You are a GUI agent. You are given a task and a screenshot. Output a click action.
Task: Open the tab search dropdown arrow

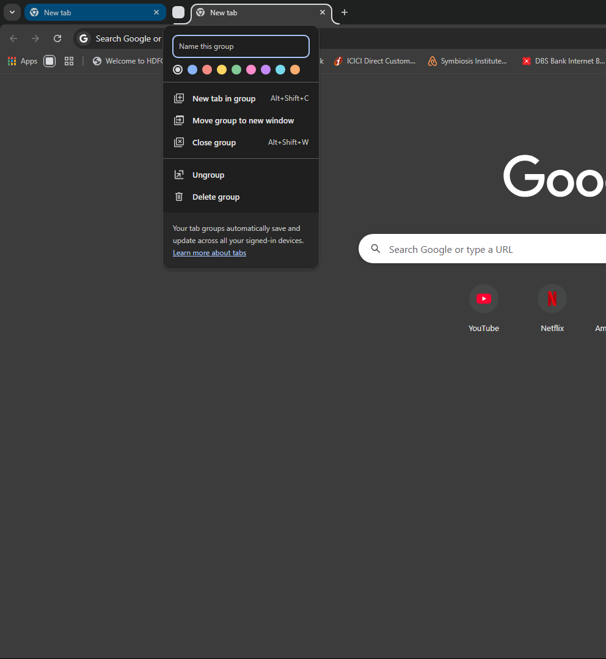point(12,12)
